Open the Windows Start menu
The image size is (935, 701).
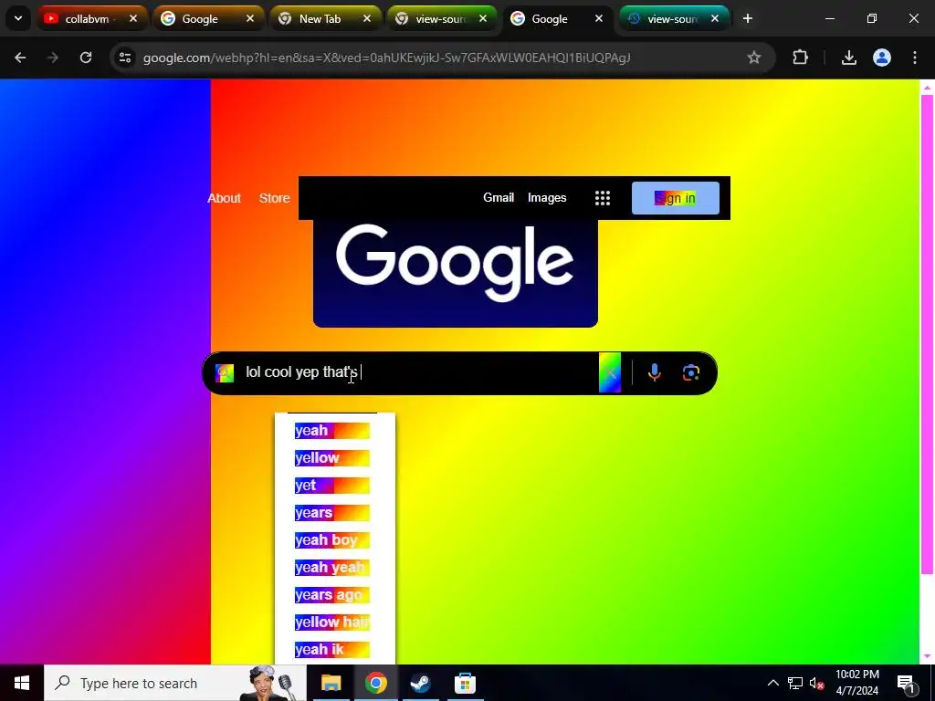coord(22,683)
